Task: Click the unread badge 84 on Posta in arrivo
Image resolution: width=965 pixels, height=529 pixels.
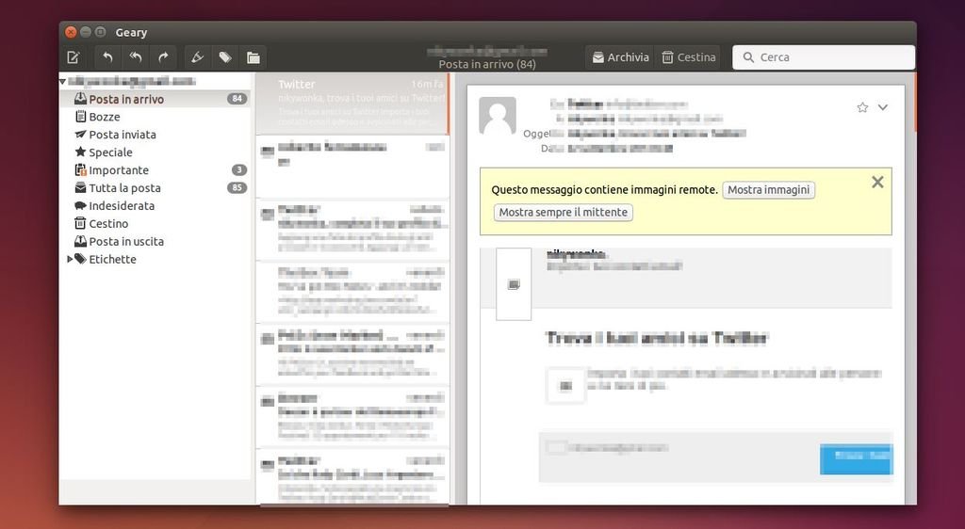Action: point(237,99)
